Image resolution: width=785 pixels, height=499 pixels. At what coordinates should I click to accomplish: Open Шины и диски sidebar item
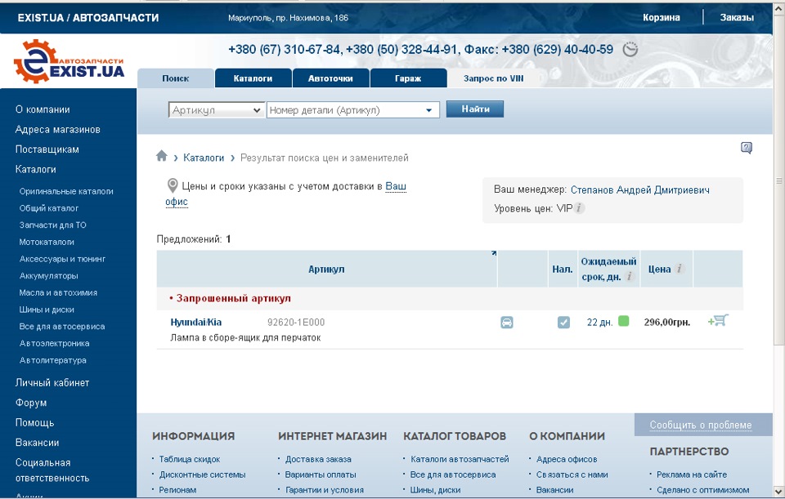[x=47, y=310]
